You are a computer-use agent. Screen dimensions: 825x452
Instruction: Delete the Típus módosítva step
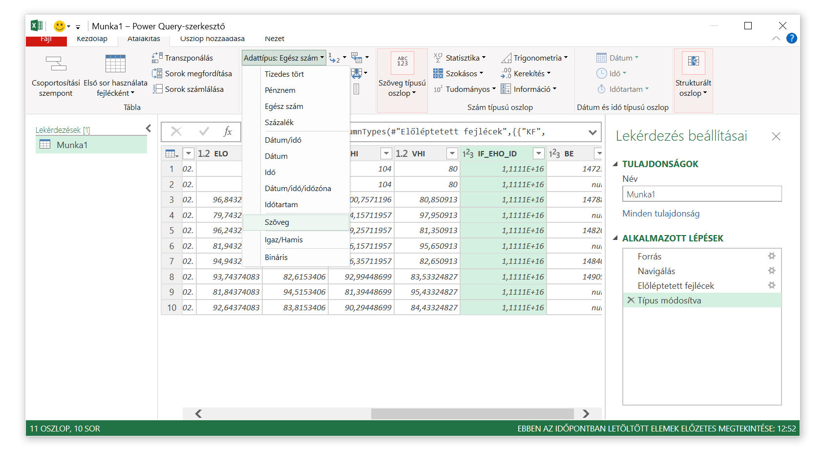(631, 300)
